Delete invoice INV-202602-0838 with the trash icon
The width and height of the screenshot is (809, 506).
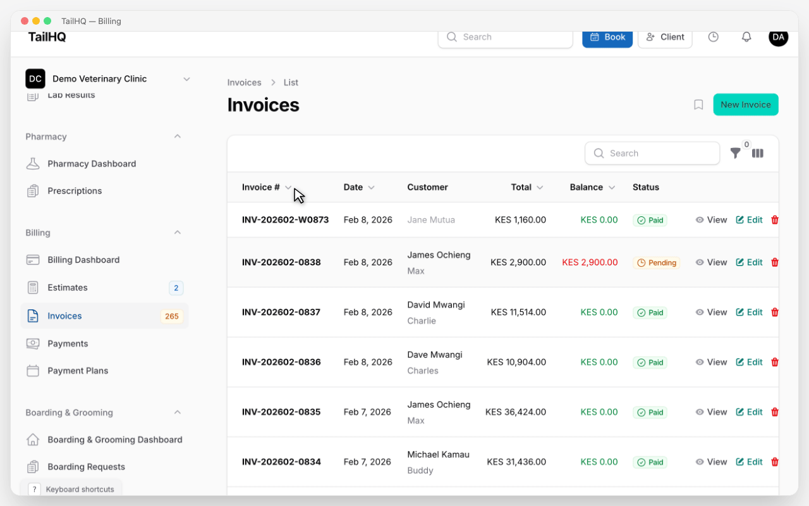click(775, 262)
